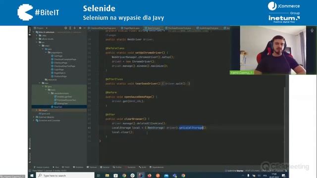This screenshot has height=178, width=317.
Task: Expand the External Libraries node
Action: [x=34, y=117]
